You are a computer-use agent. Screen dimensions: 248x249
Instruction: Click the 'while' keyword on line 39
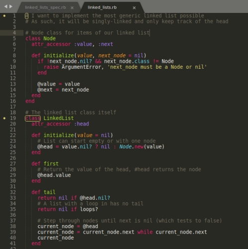(145, 232)
